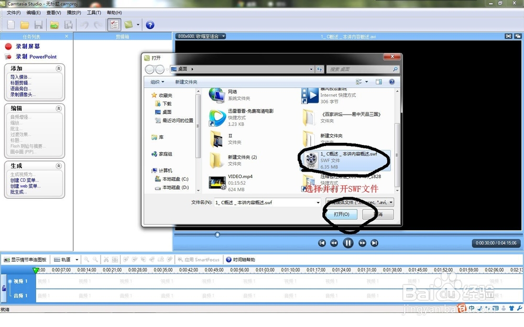Screen dimensions: 524x327
Task: Click 显示情节串连图板 storyboard button
Action: coord(25,260)
